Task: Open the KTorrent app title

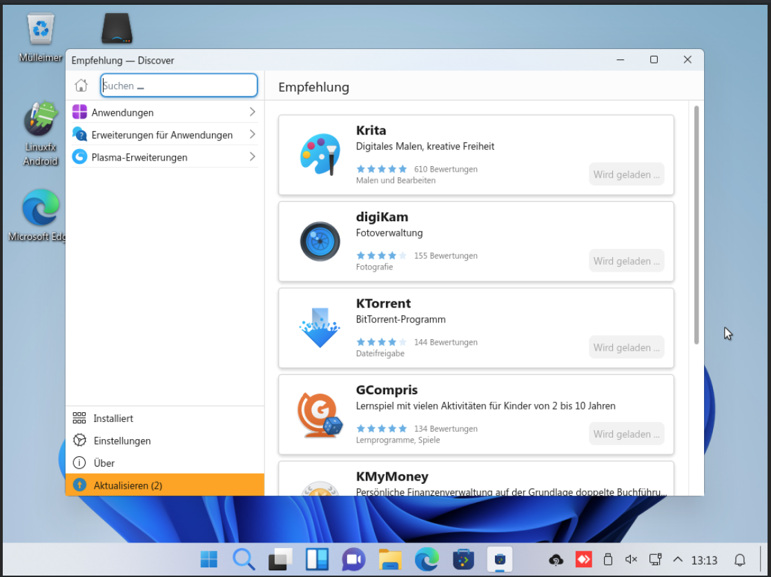Action: pyautogui.click(x=384, y=303)
